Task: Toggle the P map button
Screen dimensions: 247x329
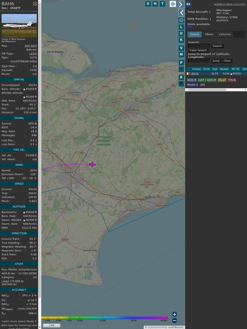Action: [181, 62]
